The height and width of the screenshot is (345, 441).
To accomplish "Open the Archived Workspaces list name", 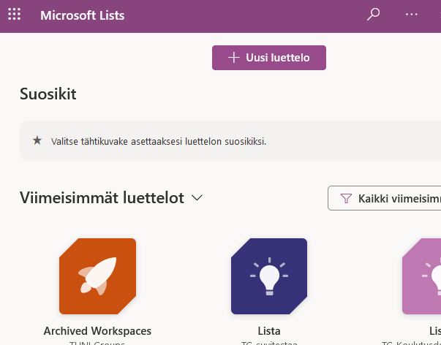I will tap(97, 331).
